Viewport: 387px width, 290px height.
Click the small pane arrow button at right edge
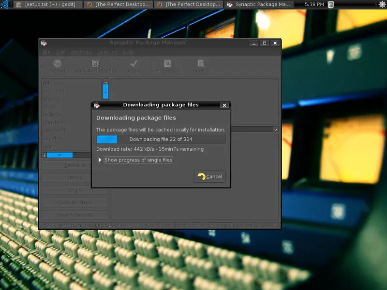coord(276,129)
